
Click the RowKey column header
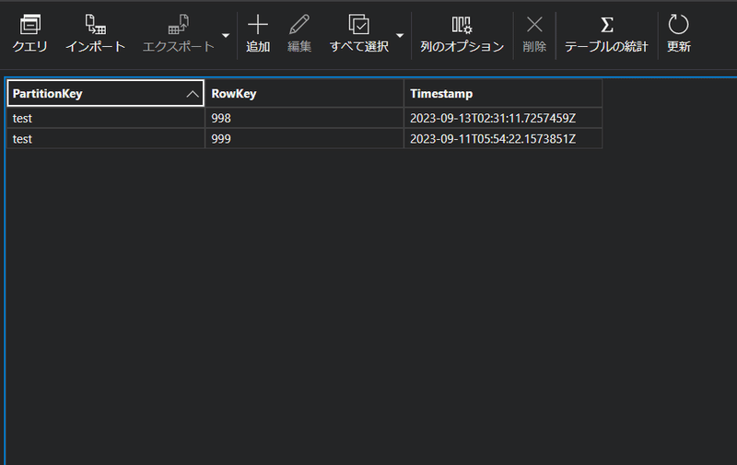pyautogui.click(x=305, y=94)
